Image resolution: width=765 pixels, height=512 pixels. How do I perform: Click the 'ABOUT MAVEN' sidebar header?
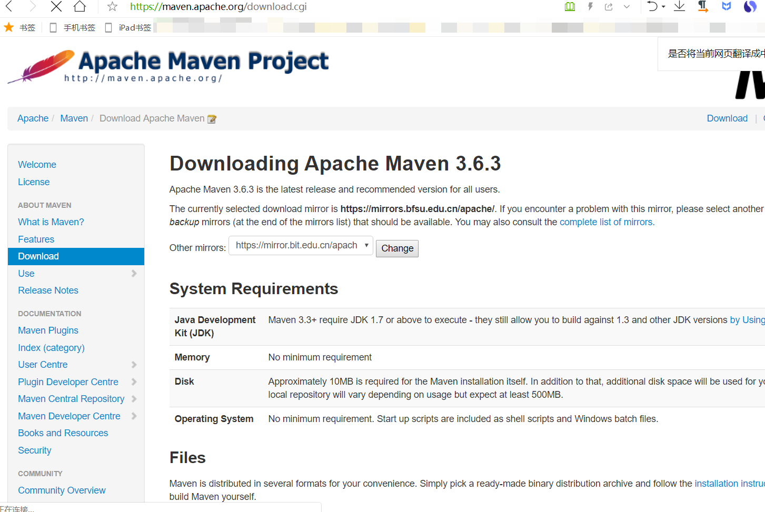[x=44, y=205]
